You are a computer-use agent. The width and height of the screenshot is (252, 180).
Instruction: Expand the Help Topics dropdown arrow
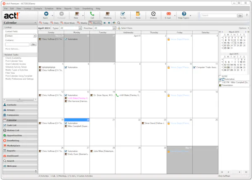(190, 16)
